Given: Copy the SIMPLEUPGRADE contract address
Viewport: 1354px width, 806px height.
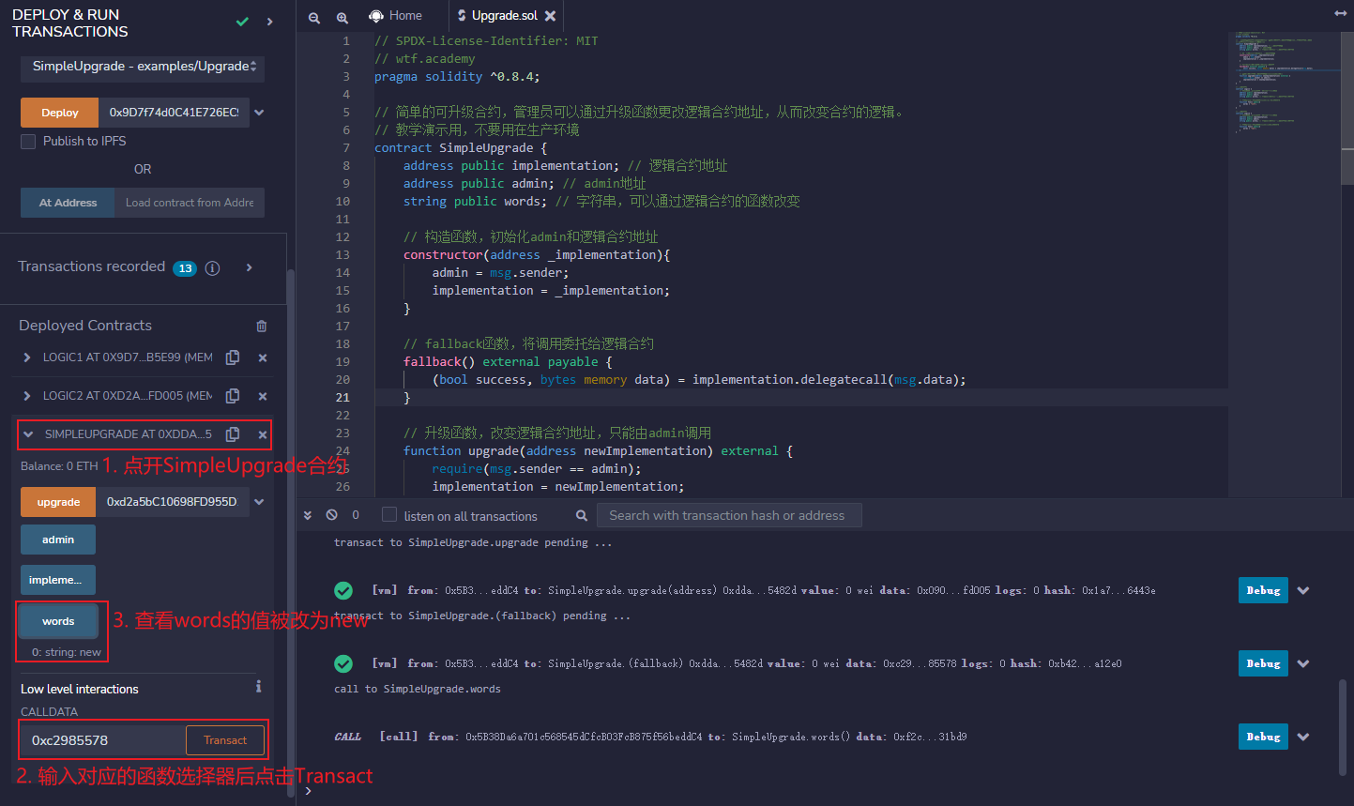Looking at the screenshot, I should click(233, 434).
